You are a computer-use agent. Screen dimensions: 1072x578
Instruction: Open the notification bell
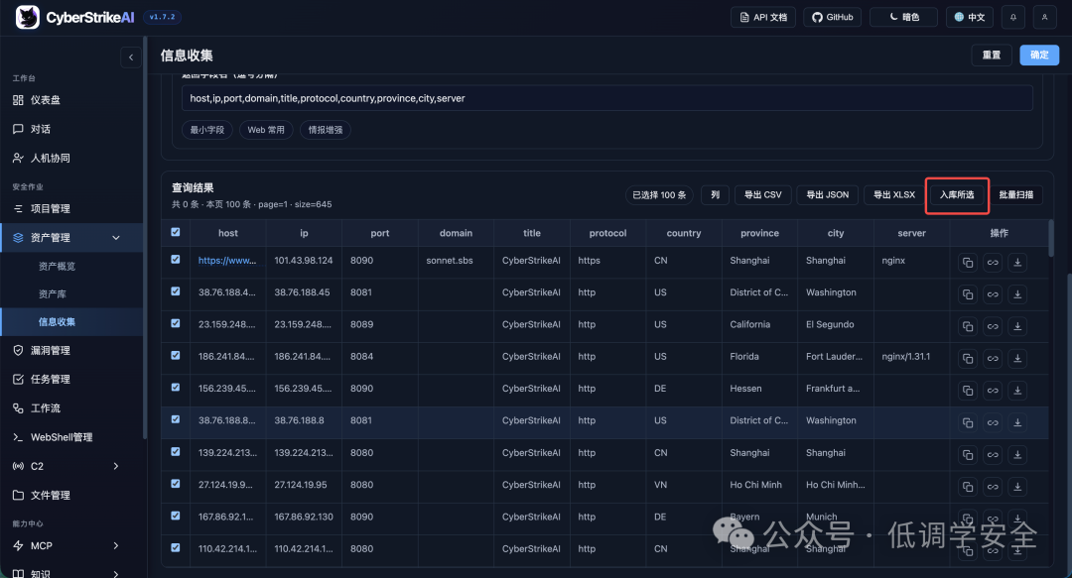(1013, 17)
